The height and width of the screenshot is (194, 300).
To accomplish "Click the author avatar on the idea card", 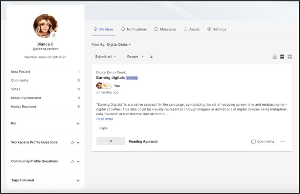I will coord(99,86).
